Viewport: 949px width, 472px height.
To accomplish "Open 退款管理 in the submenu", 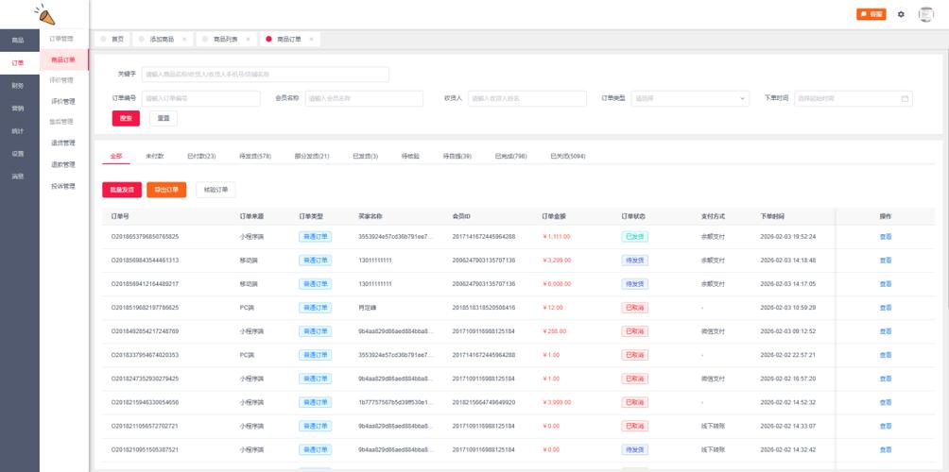I will pyautogui.click(x=63, y=164).
